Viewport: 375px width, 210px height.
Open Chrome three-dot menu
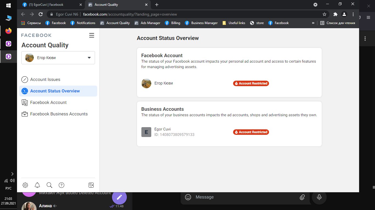pyautogui.click(x=353, y=14)
